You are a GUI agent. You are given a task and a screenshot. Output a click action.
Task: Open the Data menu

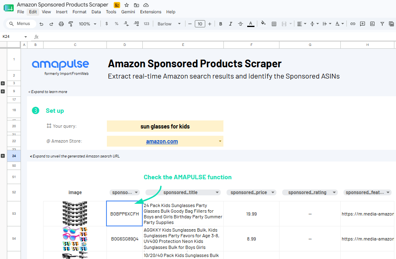click(x=96, y=12)
